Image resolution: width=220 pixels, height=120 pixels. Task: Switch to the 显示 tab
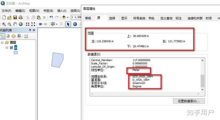tap(124, 18)
